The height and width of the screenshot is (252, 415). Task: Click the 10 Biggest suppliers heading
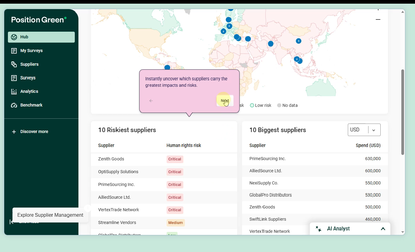click(278, 130)
